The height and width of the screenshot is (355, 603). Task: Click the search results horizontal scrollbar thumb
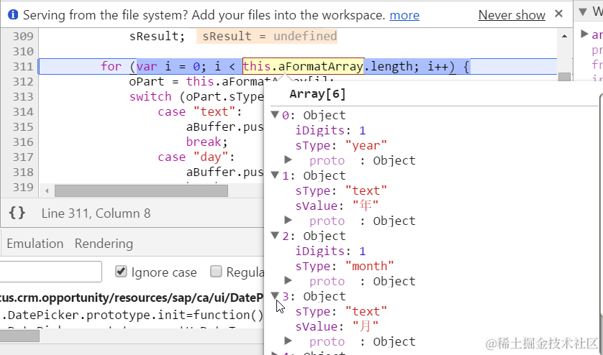pyautogui.click(x=19, y=336)
